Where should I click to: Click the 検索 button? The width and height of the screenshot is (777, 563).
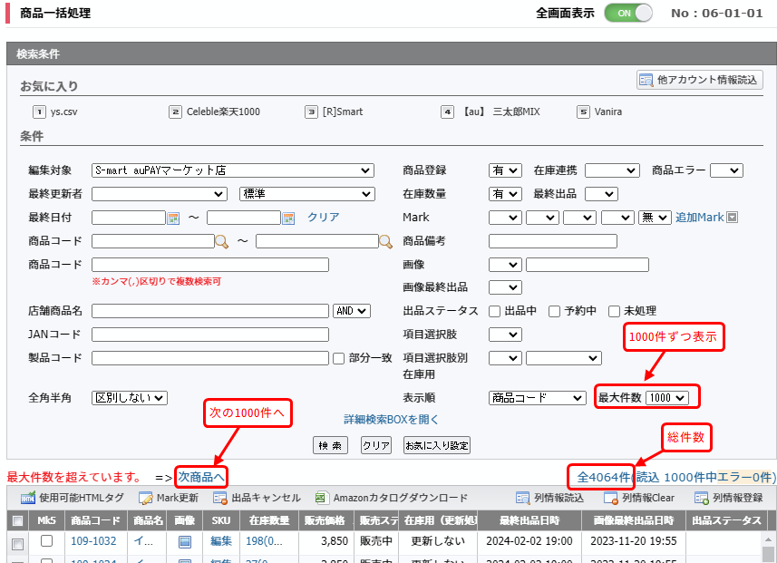tap(329, 445)
